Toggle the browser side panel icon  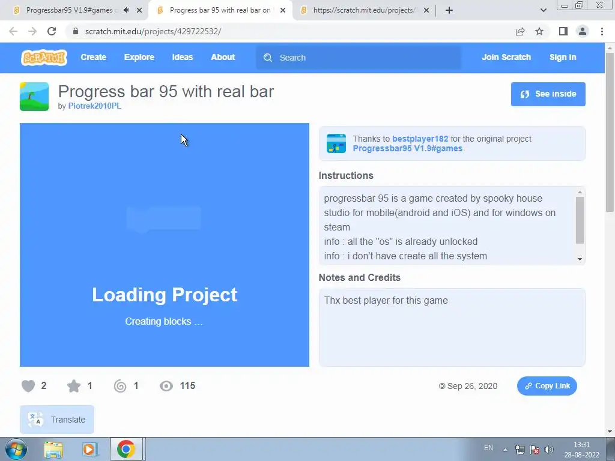(x=563, y=31)
